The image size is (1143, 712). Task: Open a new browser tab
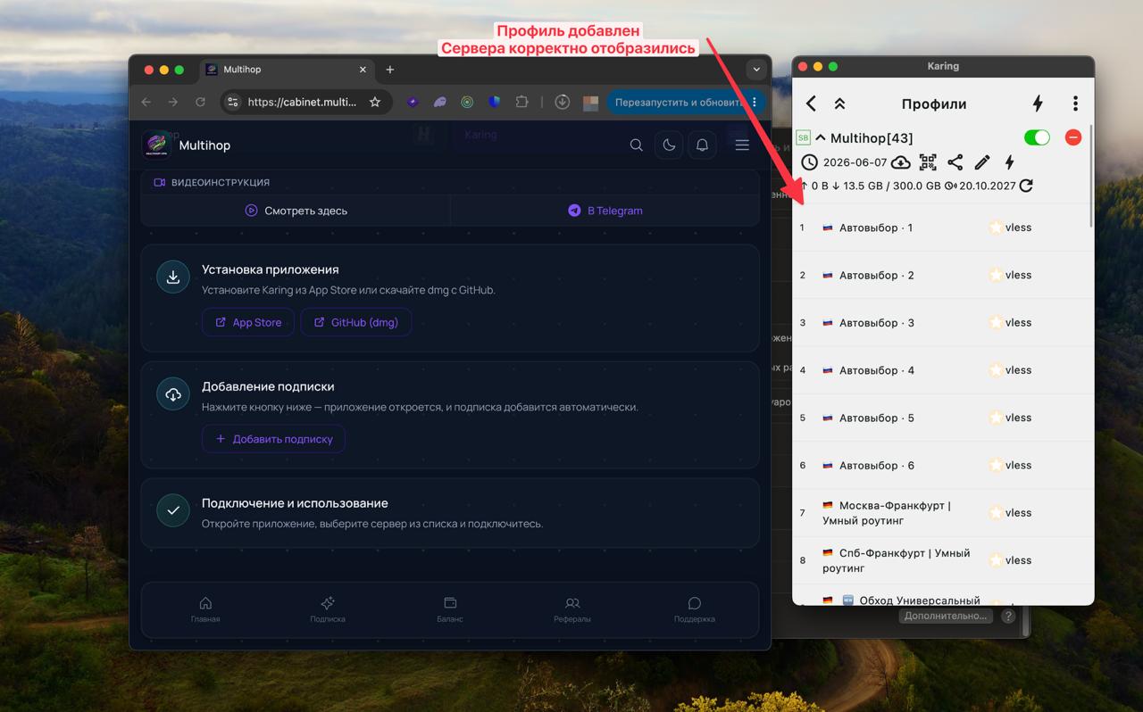point(390,70)
